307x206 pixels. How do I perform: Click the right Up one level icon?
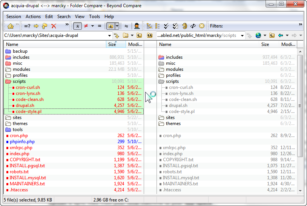(x=272, y=35)
